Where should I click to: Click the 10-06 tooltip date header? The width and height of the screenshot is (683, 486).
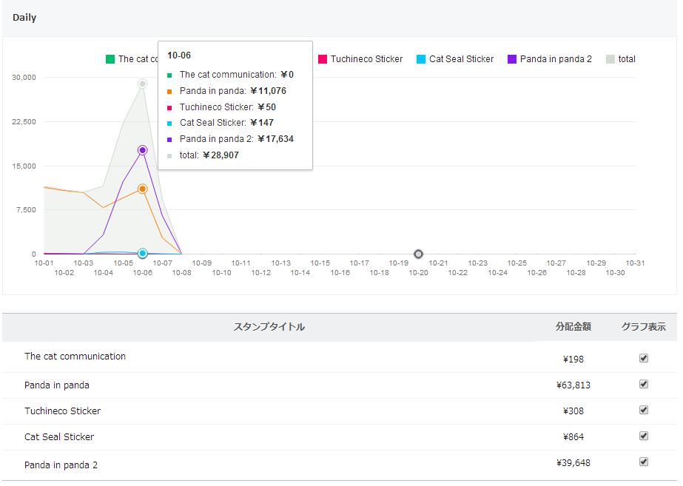pos(179,55)
